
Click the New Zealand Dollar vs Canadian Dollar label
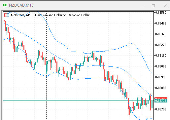pos(62,15)
